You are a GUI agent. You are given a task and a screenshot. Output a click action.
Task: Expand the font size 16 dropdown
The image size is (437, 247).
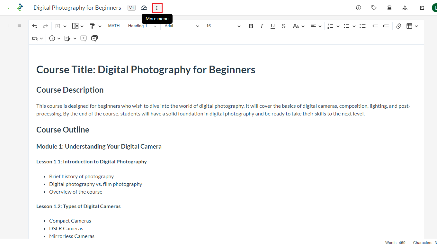pyautogui.click(x=223, y=26)
